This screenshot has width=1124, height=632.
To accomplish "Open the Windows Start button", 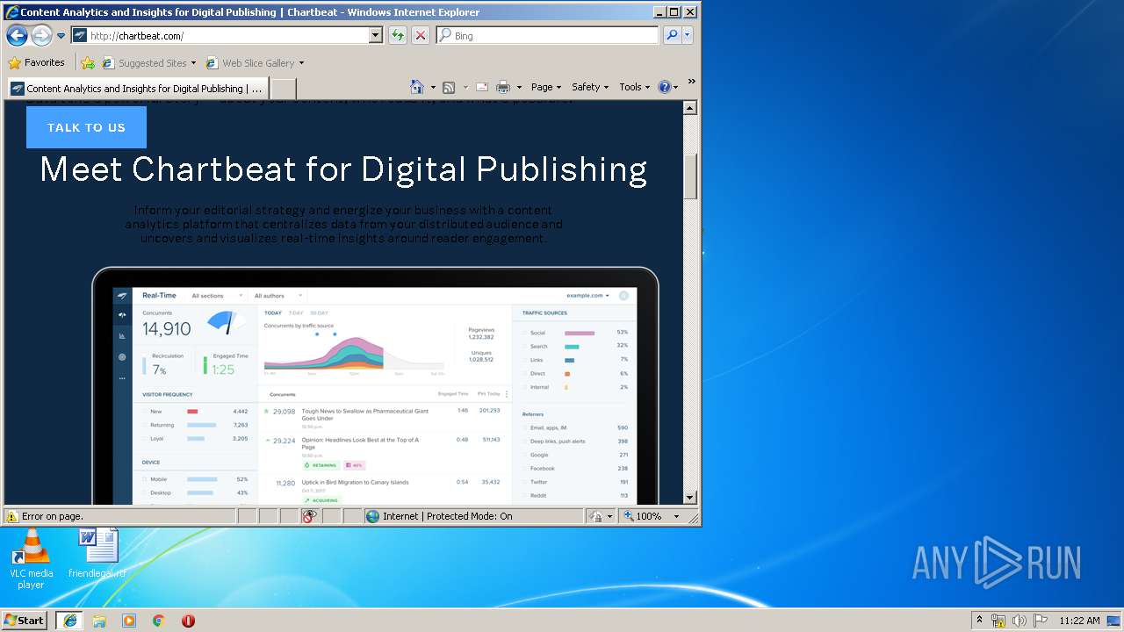I will [25, 620].
